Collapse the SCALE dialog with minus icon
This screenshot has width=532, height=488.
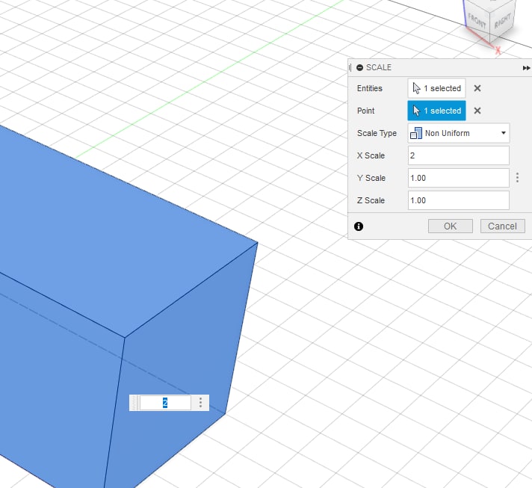[359, 67]
